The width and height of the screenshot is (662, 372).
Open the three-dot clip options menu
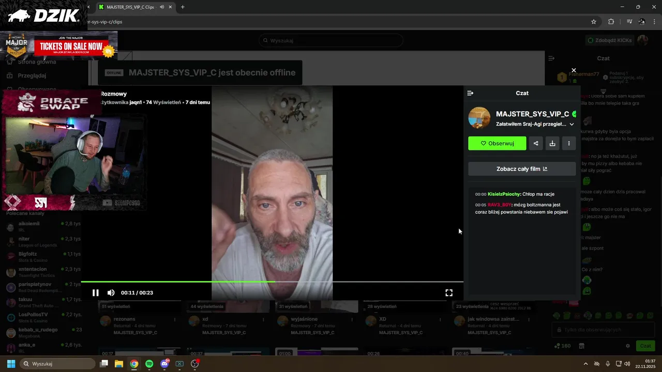[569, 143]
